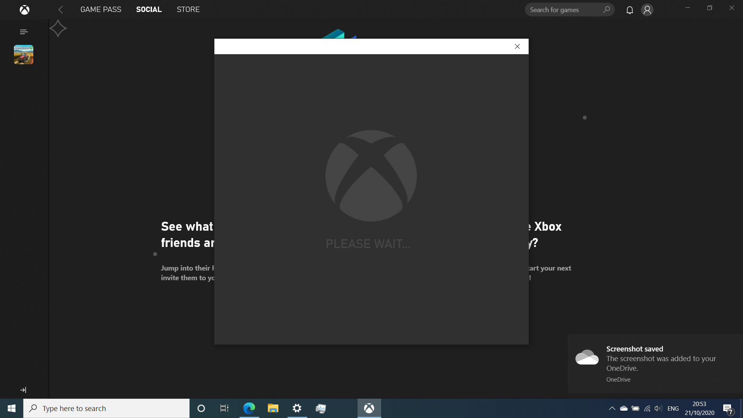Close the Xbox app window
The image size is (743, 418).
click(x=732, y=8)
